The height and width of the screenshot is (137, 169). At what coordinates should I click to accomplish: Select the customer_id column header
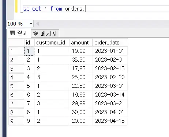point(52,43)
